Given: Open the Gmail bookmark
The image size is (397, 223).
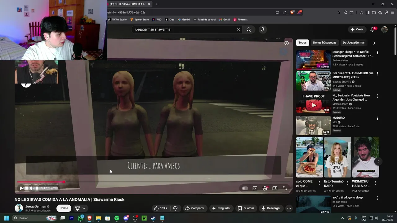Looking at the screenshot, I should point(224,20).
